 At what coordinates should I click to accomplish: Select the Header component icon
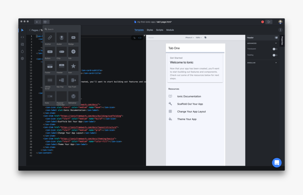coord(62,66)
